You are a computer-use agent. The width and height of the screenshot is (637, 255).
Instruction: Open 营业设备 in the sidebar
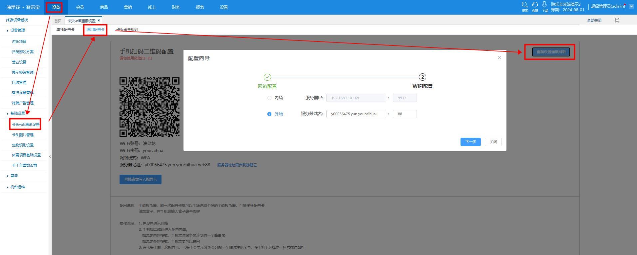(19, 62)
